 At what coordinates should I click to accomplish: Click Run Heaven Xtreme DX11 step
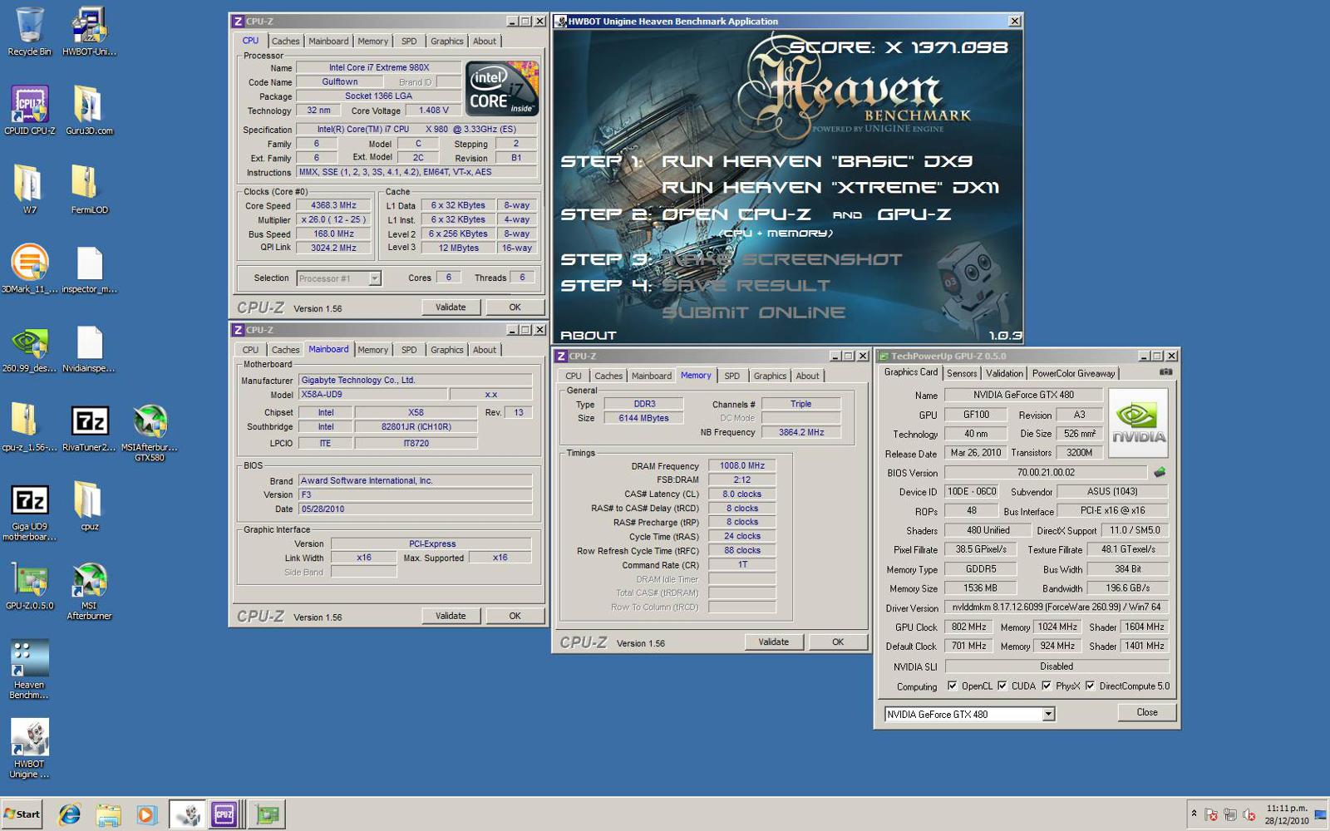830,188
